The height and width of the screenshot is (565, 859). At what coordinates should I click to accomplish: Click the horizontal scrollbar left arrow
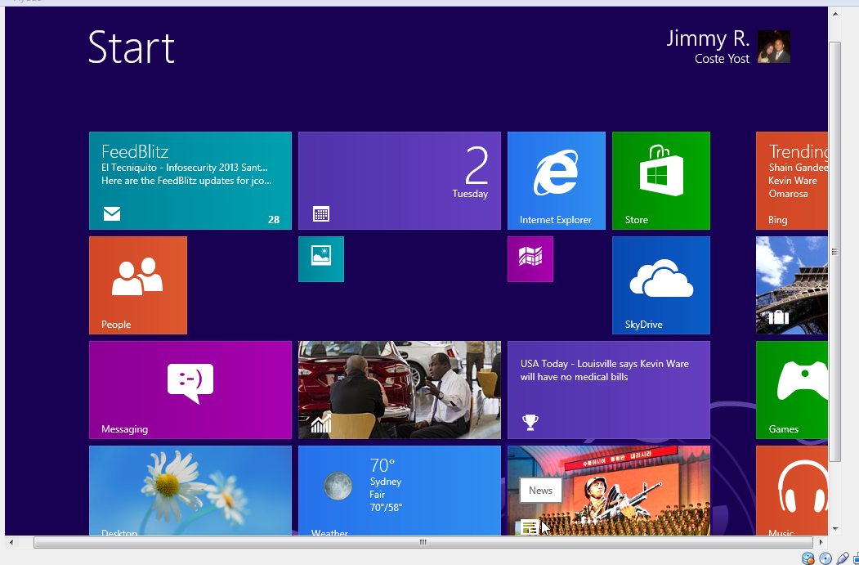(x=11, y=543)
